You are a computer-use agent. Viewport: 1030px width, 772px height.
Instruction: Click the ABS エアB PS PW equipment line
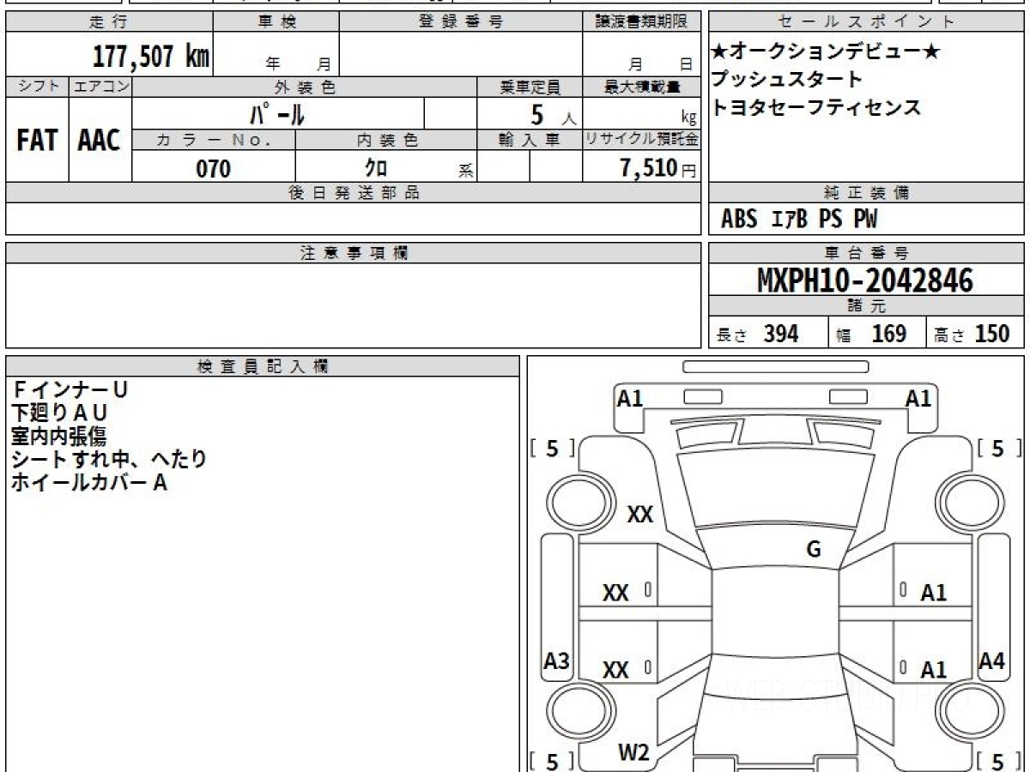pos(799,220)
